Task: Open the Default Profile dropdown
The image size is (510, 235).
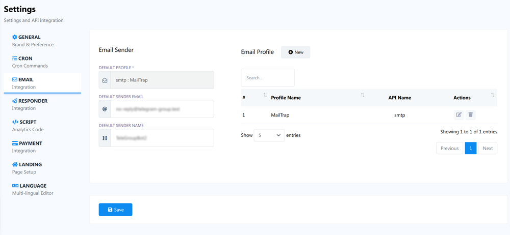Action: point(162,80)
